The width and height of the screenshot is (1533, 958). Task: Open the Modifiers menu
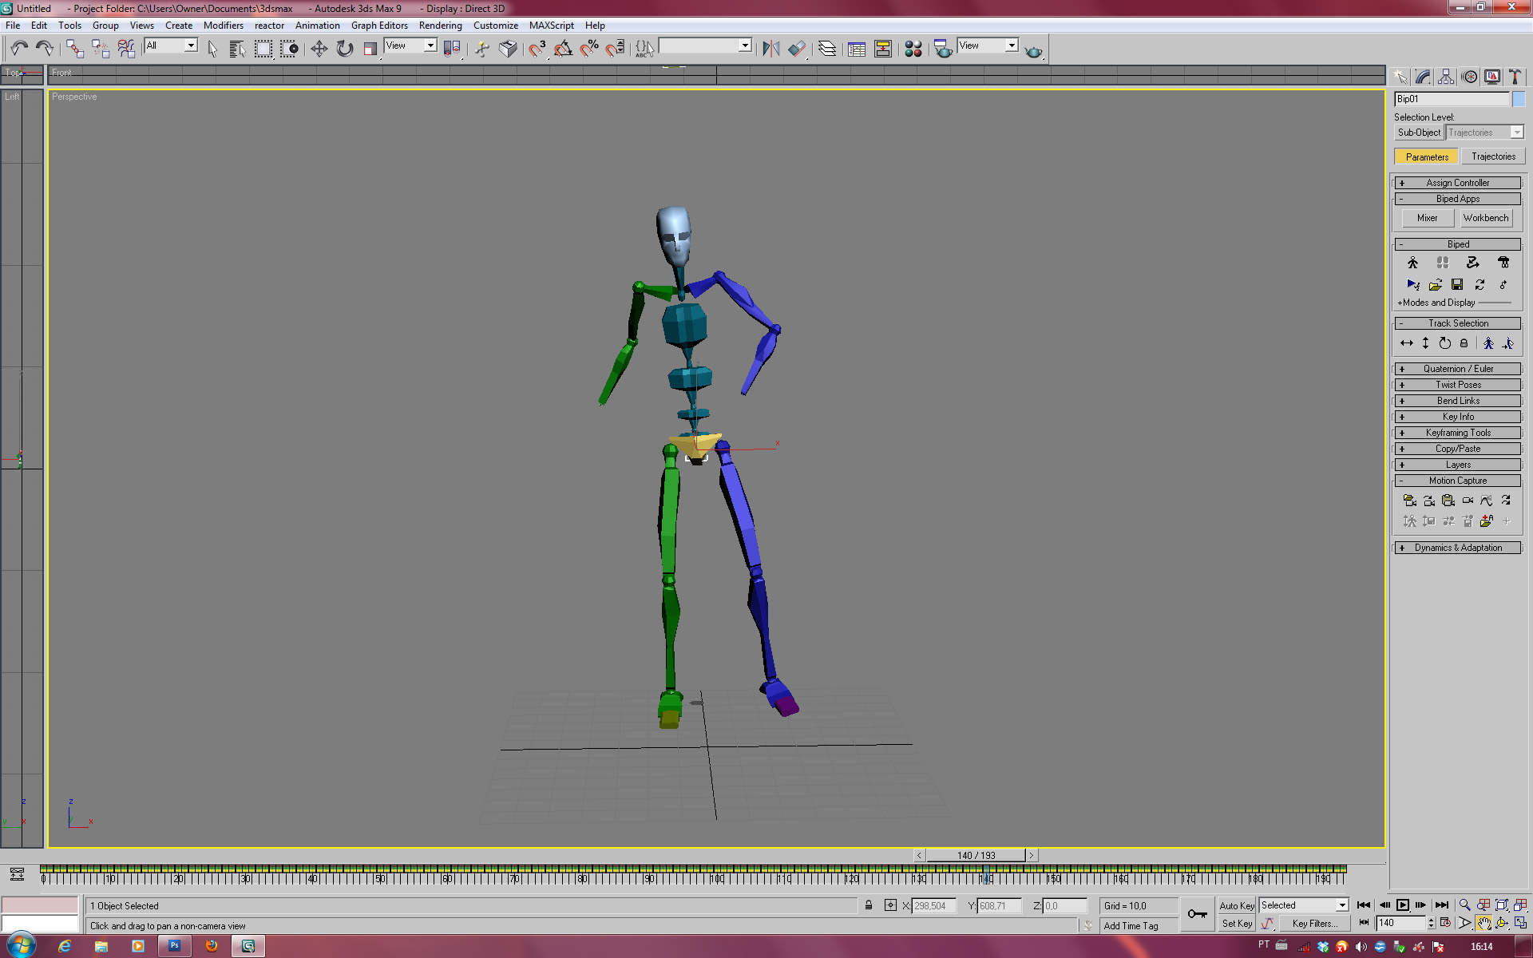[x=224, y=26]
